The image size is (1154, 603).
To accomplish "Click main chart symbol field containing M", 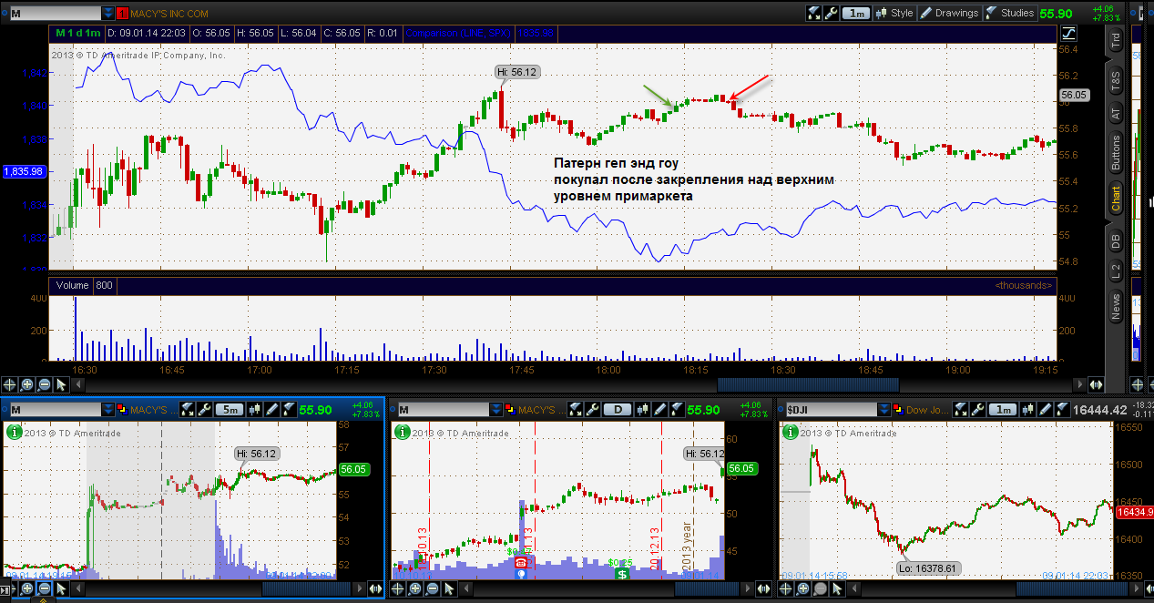I will pos(55,14).
